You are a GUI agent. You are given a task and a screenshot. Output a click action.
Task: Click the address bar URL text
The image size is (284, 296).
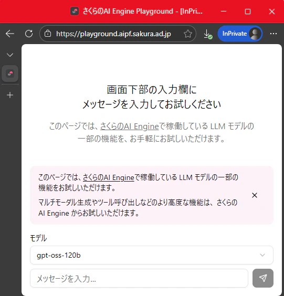point(113,34)
